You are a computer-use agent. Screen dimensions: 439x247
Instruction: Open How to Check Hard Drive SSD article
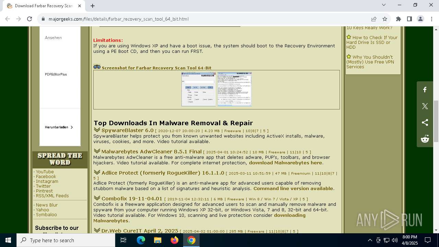(372, 42)
